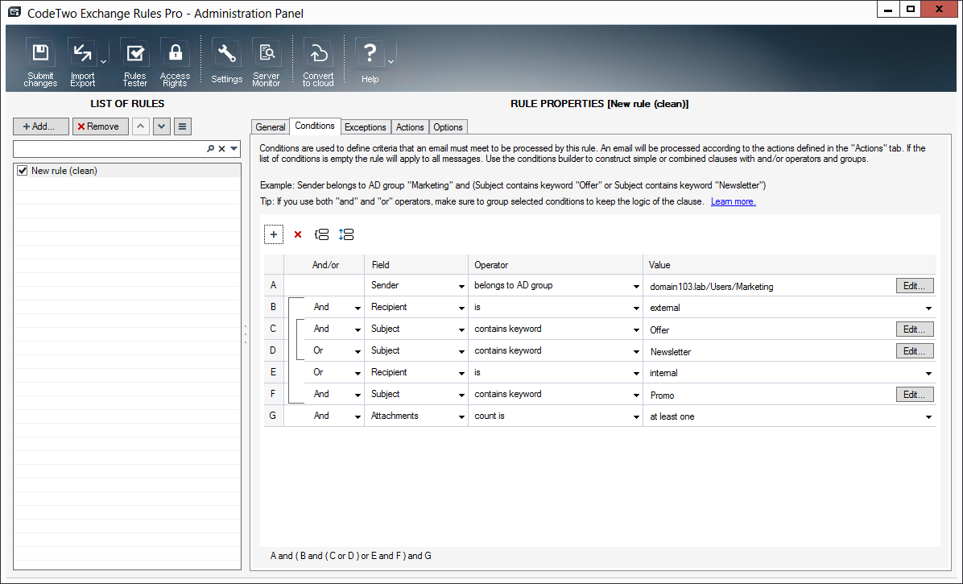963x584 pixels.
Task: Click the Add... rule button
Action: [40, 126]
